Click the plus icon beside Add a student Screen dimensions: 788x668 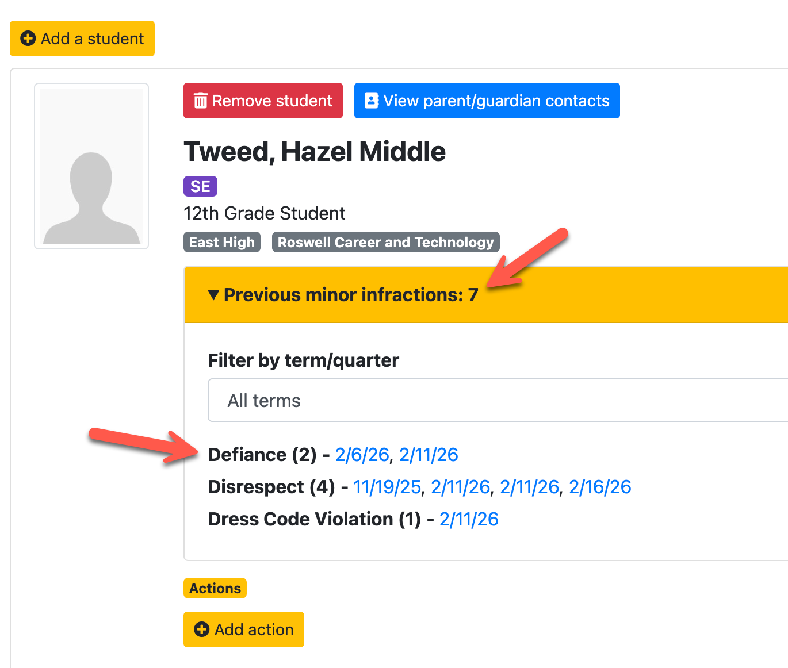[x=28, y=39]
